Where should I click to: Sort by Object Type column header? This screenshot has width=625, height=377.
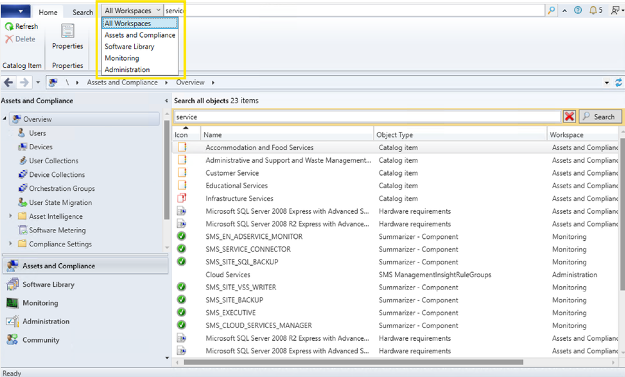460,134
